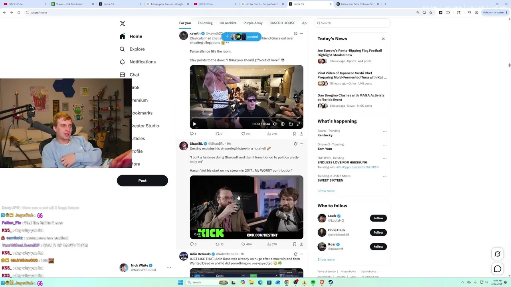Viewport: 511px width, 287px height.
Task: Open the Explore search icon in sidebar
Action: [122, 49]
